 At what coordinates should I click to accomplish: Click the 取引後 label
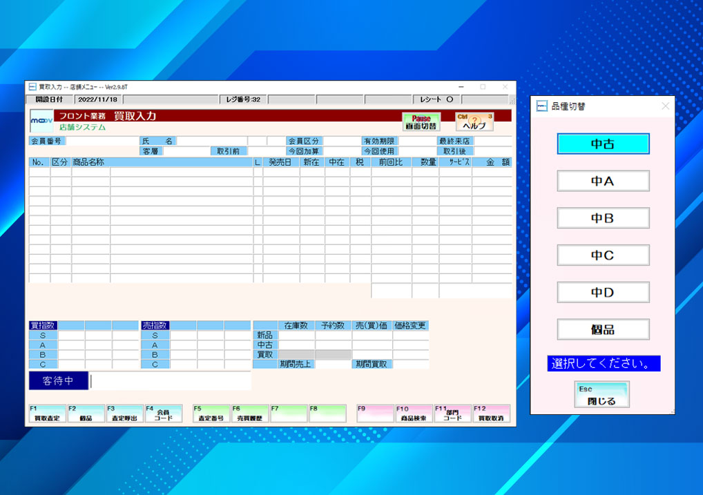pyautogui.click(x=454, y=151)
